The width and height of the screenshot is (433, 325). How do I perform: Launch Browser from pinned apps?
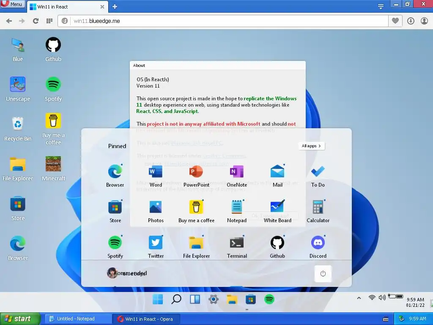click(115, 176)
